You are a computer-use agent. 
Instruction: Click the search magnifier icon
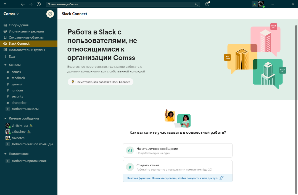coord(196,4)
